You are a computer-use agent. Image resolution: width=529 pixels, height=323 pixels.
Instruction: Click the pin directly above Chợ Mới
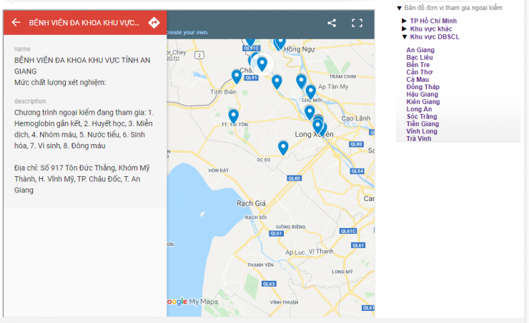310,91
